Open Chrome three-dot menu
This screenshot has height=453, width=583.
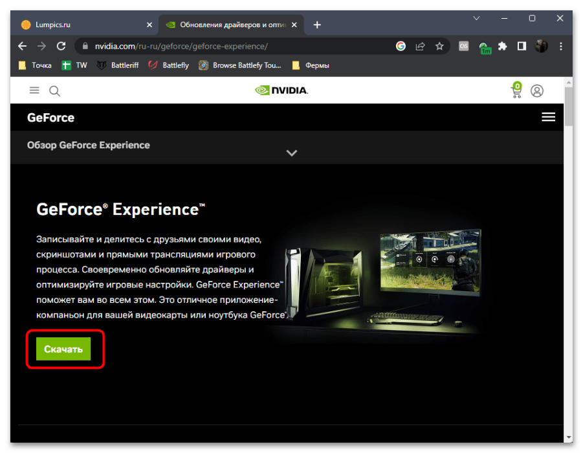click(561, 46)
